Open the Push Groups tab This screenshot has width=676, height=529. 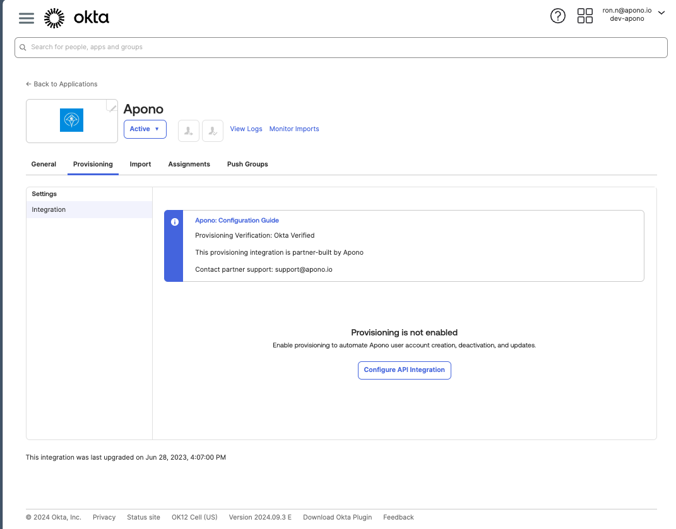click(247, 164)
